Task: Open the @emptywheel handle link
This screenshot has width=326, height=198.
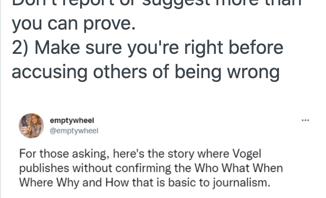Action: pos(74,131)
